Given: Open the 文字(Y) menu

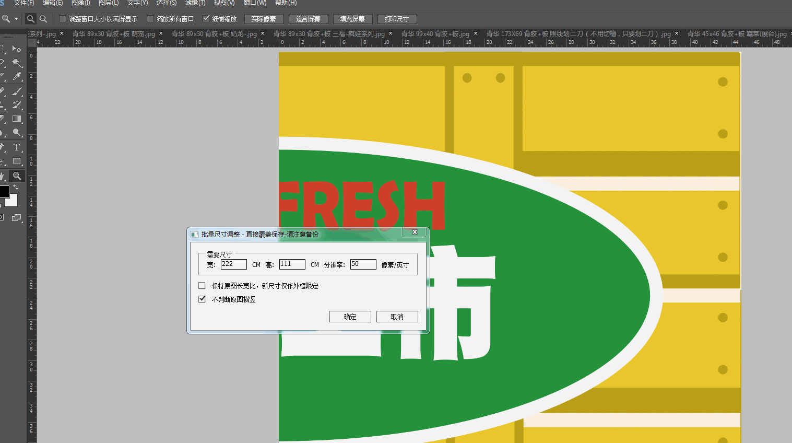Looking at the screenshot, I should coord(138,3).
